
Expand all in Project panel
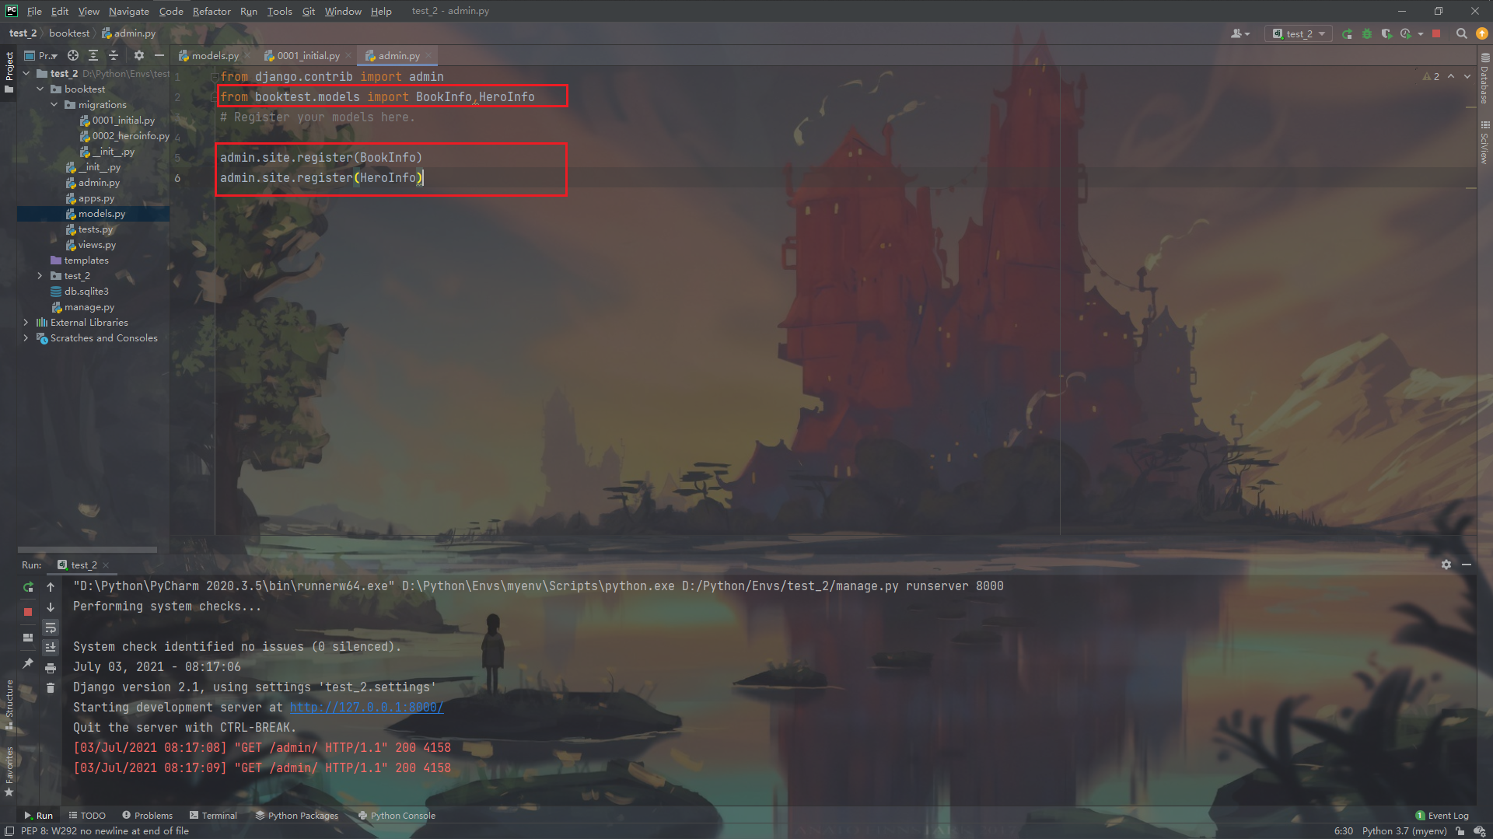[x=93, y=55]
